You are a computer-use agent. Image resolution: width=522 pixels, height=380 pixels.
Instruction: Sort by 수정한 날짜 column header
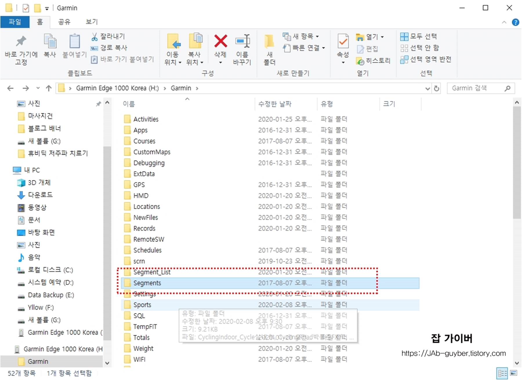tap(275, 104)
